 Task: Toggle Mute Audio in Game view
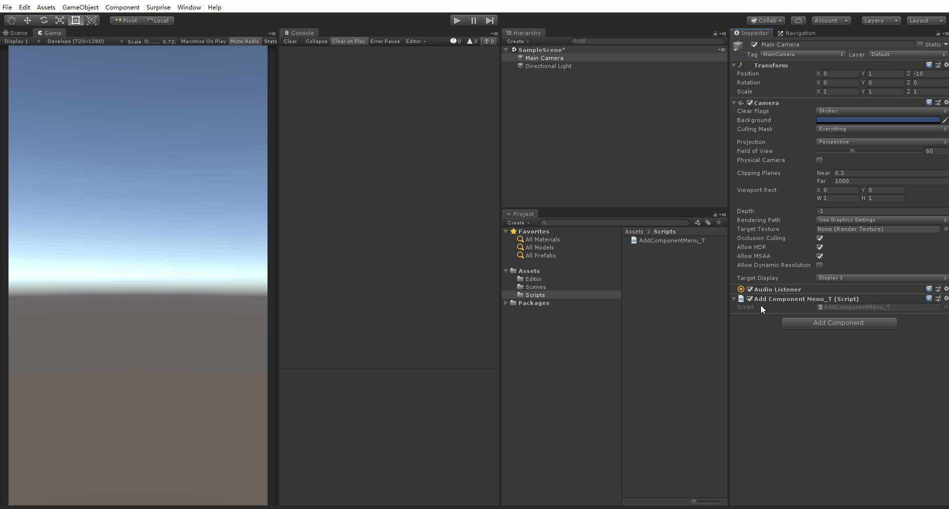245,41
